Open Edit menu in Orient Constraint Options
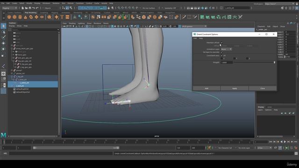 pos(195,38)
